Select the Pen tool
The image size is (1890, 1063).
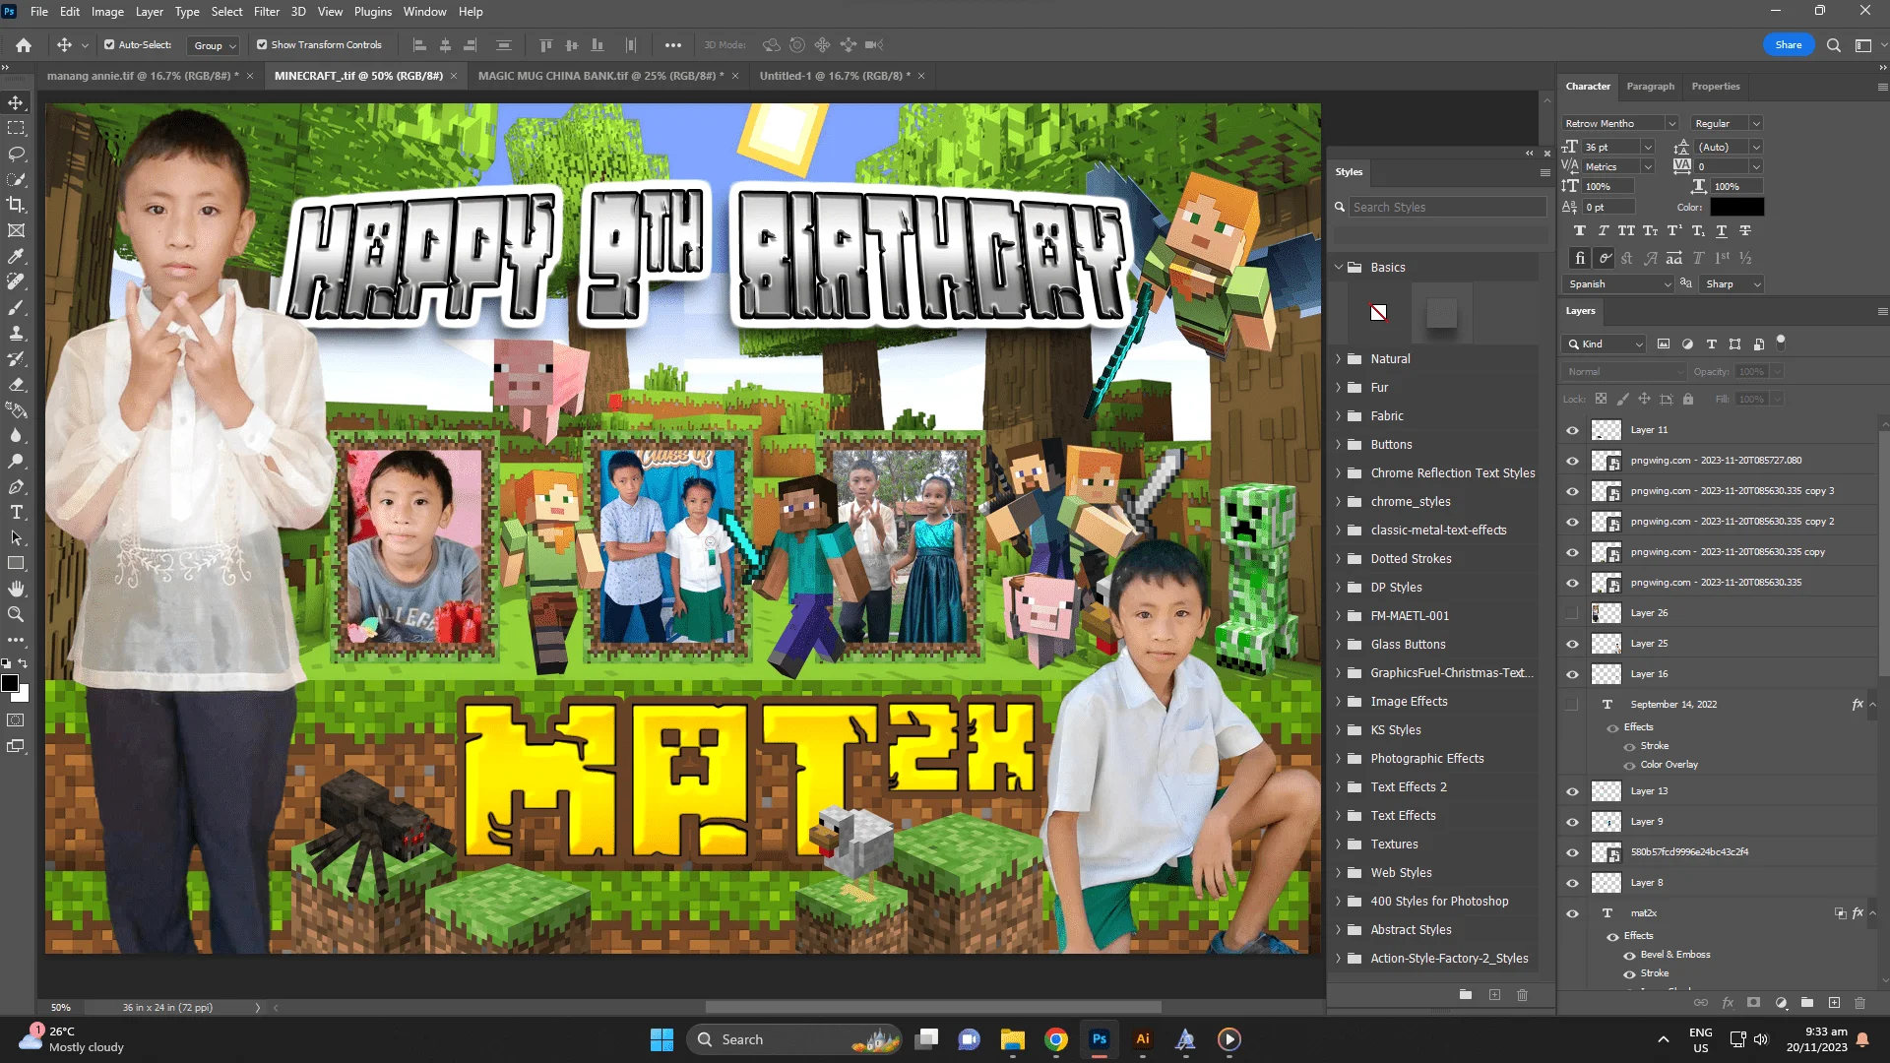coord(16,486)
